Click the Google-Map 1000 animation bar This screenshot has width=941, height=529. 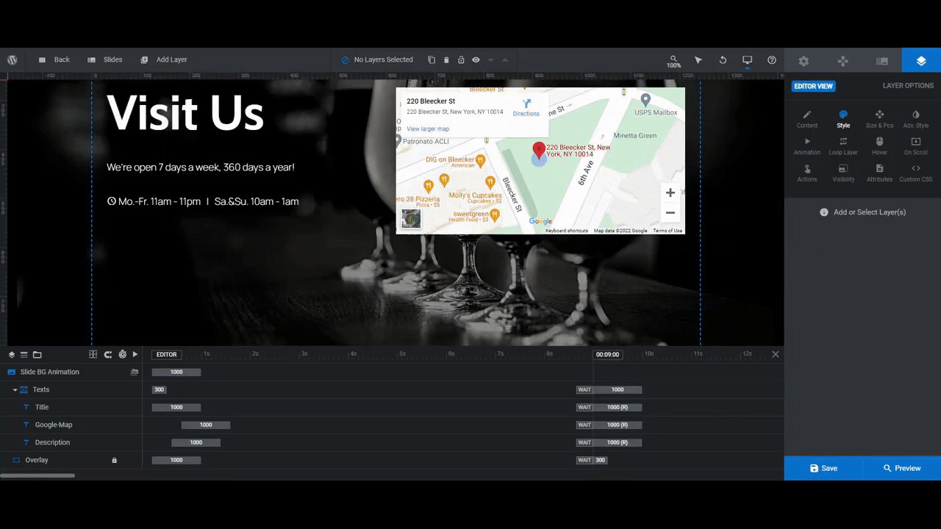point(206,425)
